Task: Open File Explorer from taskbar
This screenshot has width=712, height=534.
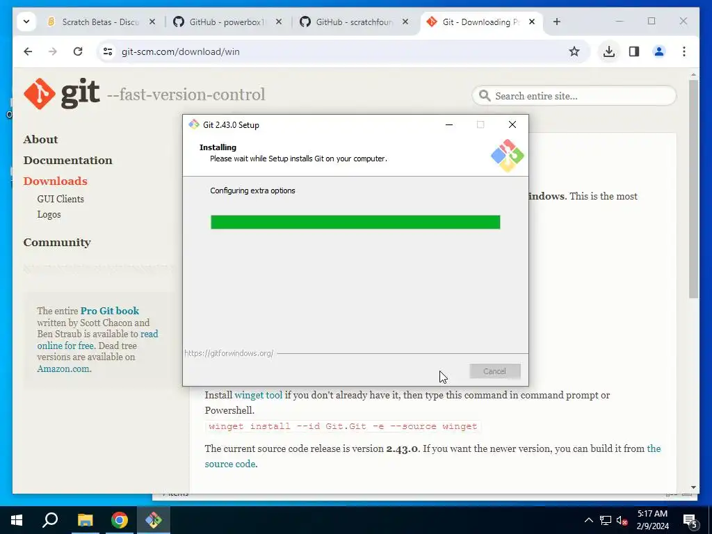Action: pos(85,520)
